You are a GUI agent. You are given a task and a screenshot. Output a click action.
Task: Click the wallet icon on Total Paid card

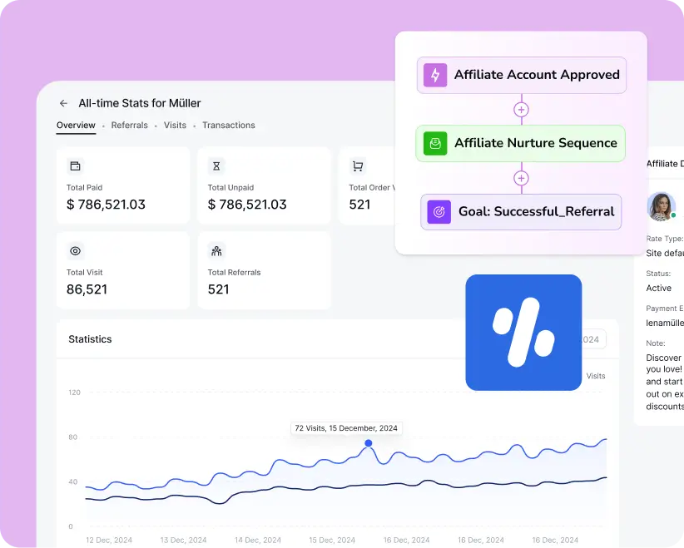click(76, 166)
